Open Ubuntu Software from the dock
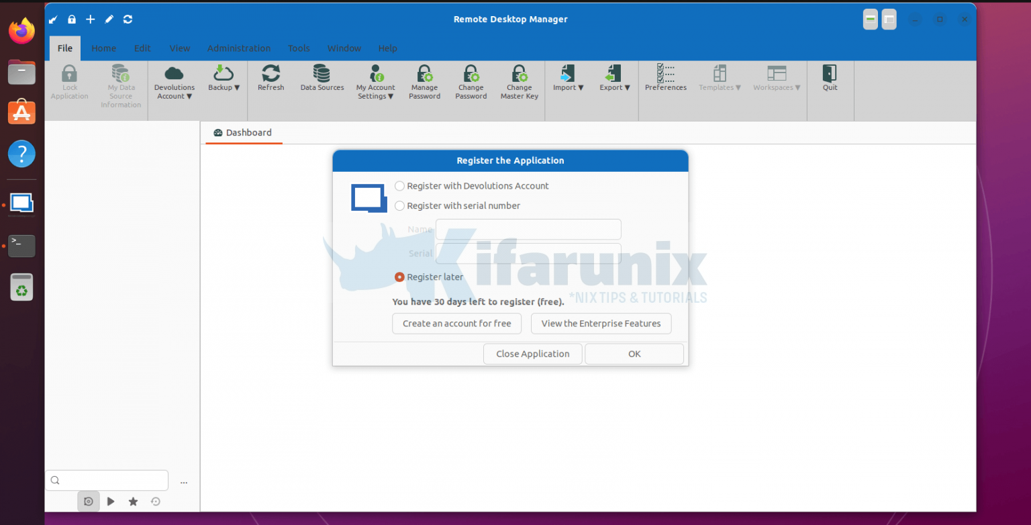This screenshot has width=1031, height=525. [x=21, y=112]
